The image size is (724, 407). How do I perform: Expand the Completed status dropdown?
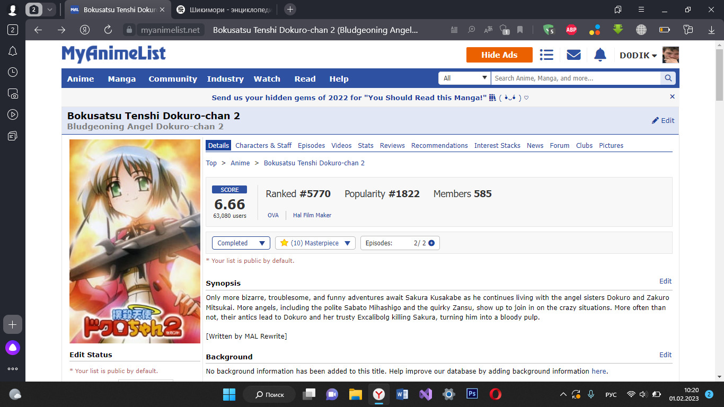241,243
